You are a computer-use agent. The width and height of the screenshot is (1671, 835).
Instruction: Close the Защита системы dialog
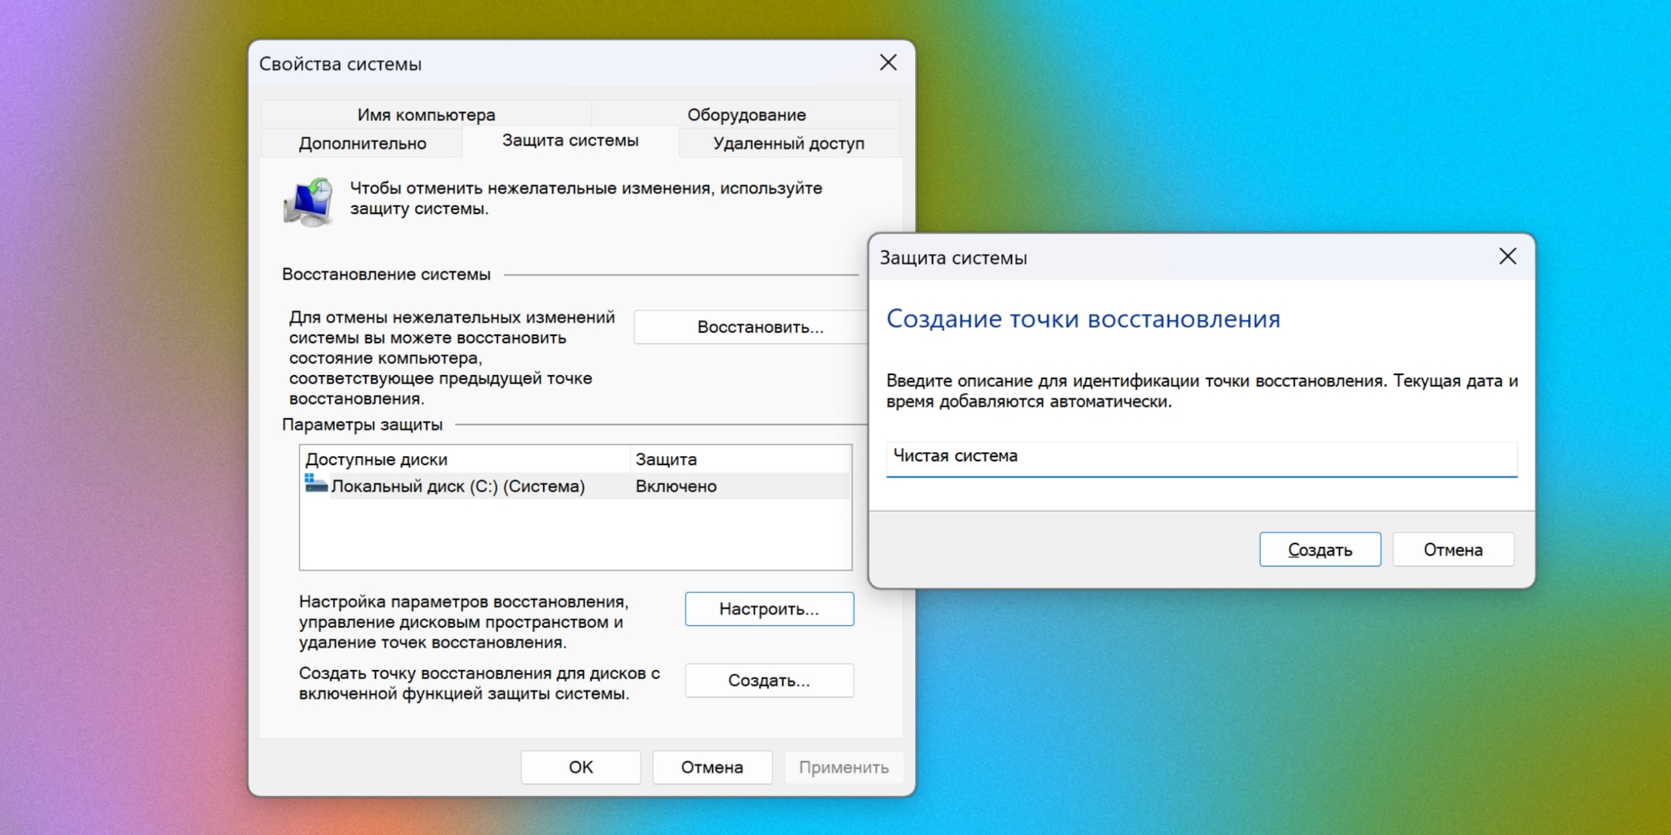point(1508,256)
